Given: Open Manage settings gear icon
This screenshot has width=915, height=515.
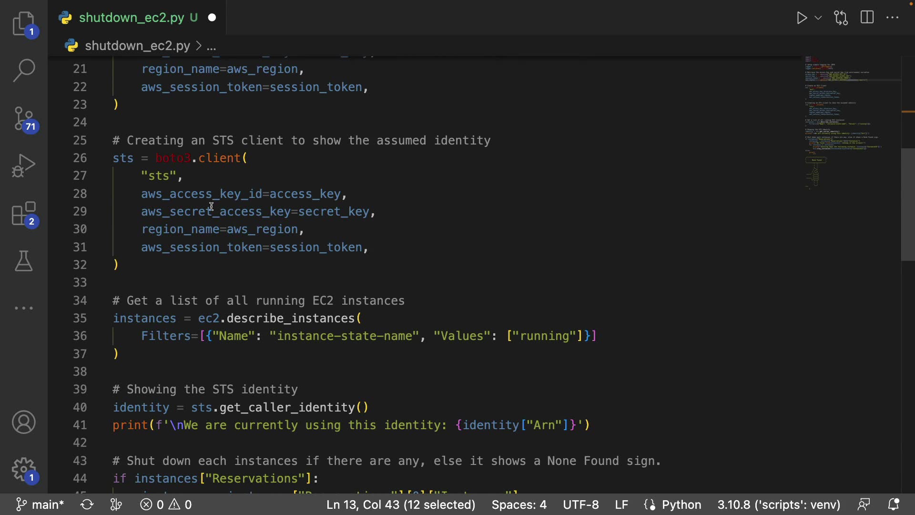Looking at the screenshot, I should click(x=23, y=470).
